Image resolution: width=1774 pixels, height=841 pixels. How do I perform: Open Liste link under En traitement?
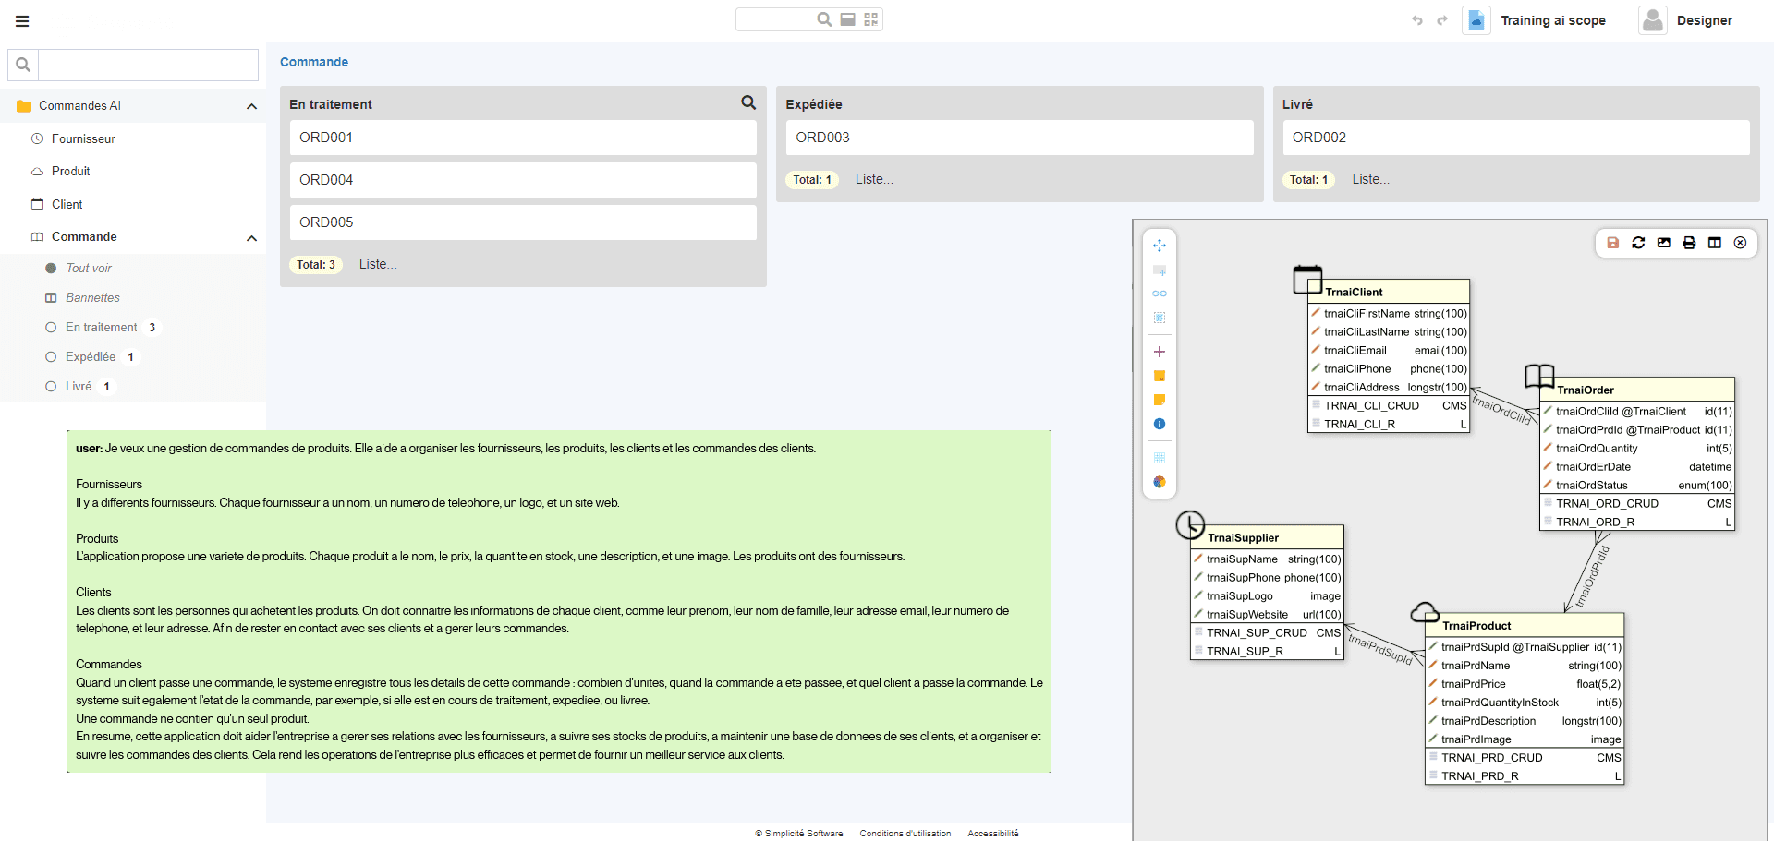coord(378,264)
